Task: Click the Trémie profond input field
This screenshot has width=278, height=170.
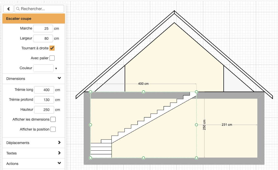Action: pyautogui.click(x=44, y=100)
